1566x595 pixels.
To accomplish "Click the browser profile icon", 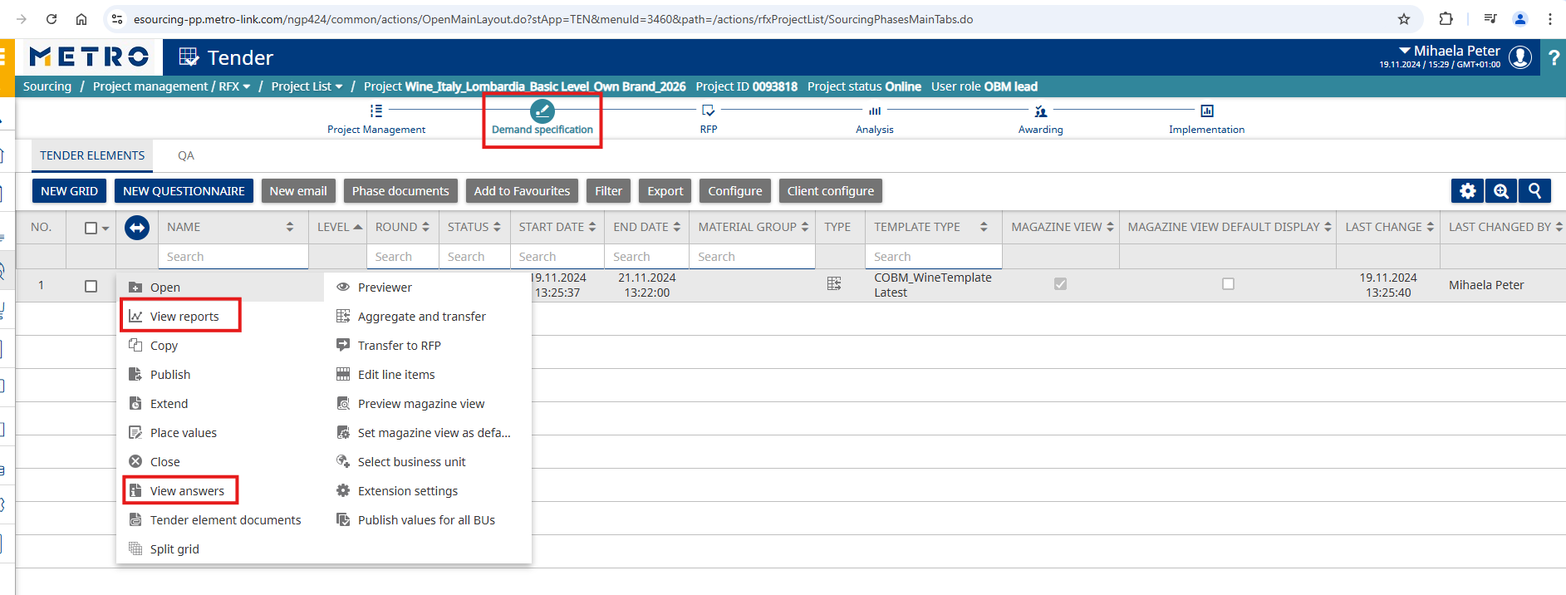I will 1520,19.
